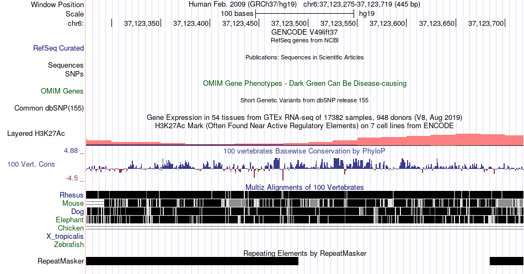Select the Mouse alignment label
The width and height of the screenshot is (524, 274).
pyautogui.click(x=73, y=204)
